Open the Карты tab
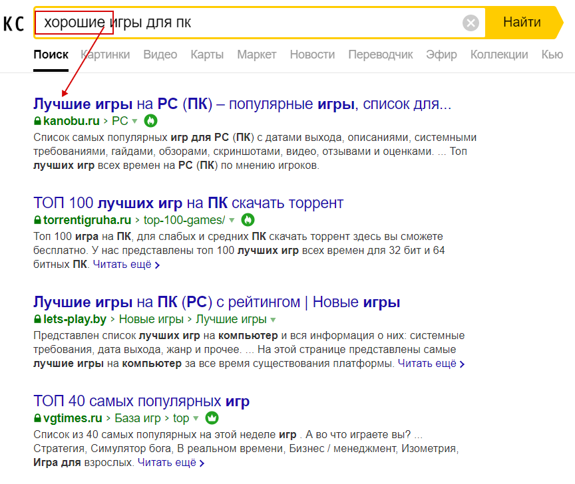 [207, 55]
